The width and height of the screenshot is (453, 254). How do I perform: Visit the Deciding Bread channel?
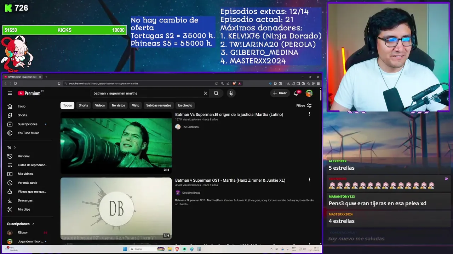(x=191, y=193)
